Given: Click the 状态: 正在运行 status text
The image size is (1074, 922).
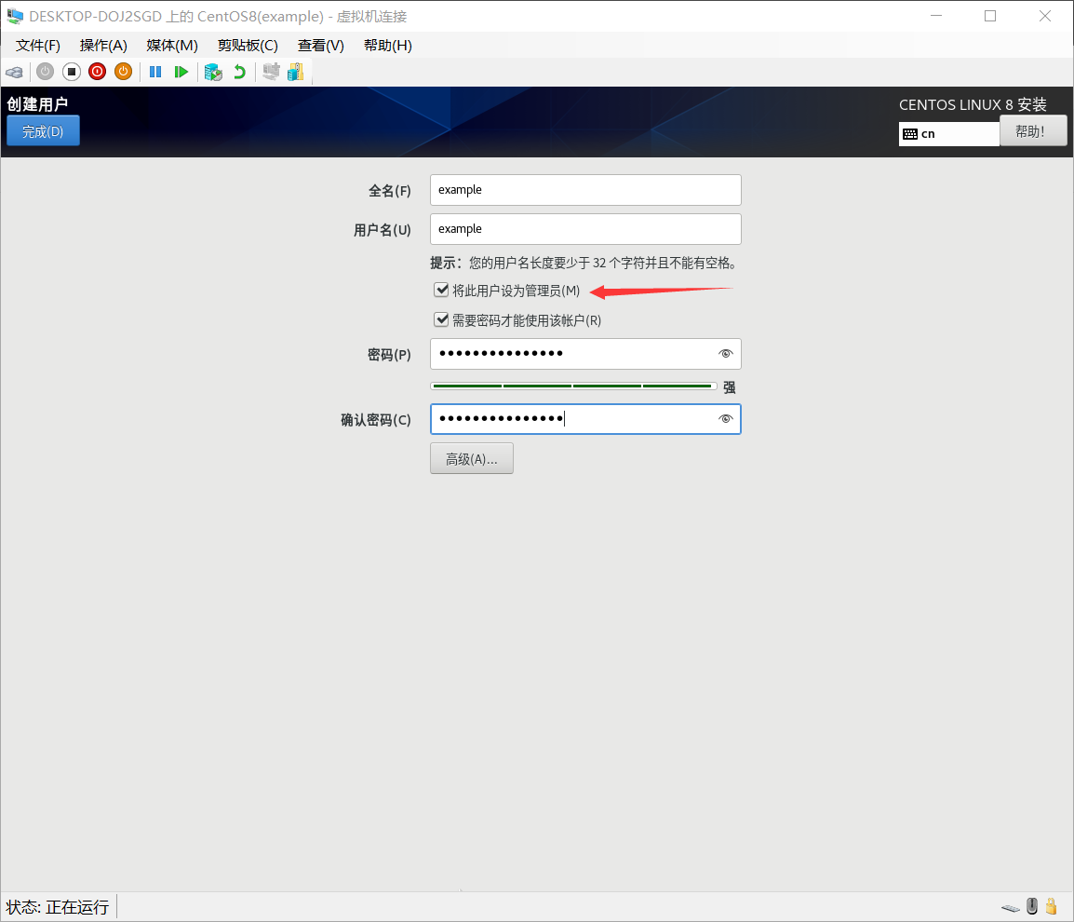Looking at the screenshot, I should tap(58, 907).
